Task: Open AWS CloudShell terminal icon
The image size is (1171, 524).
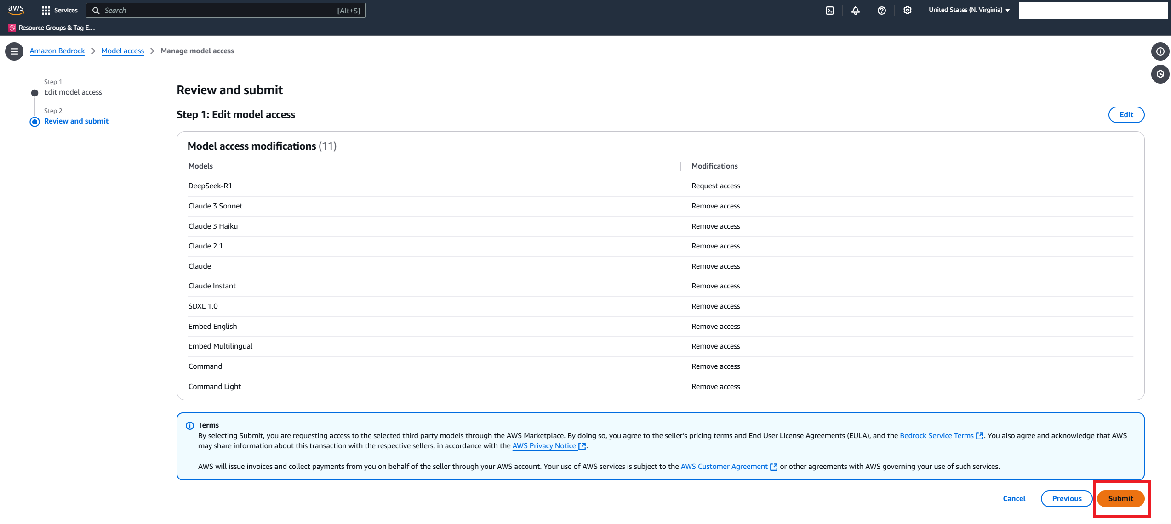Action: 830,11
